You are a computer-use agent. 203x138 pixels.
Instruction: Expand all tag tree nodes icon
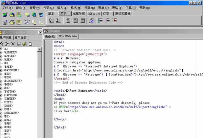tap(2, 44)
